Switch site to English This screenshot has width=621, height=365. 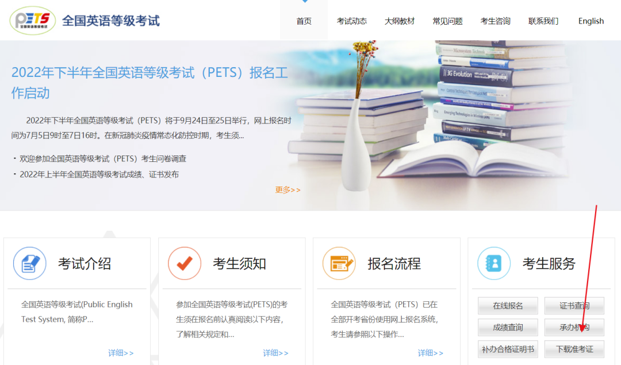pyautogui.click(x=591, y=21)
